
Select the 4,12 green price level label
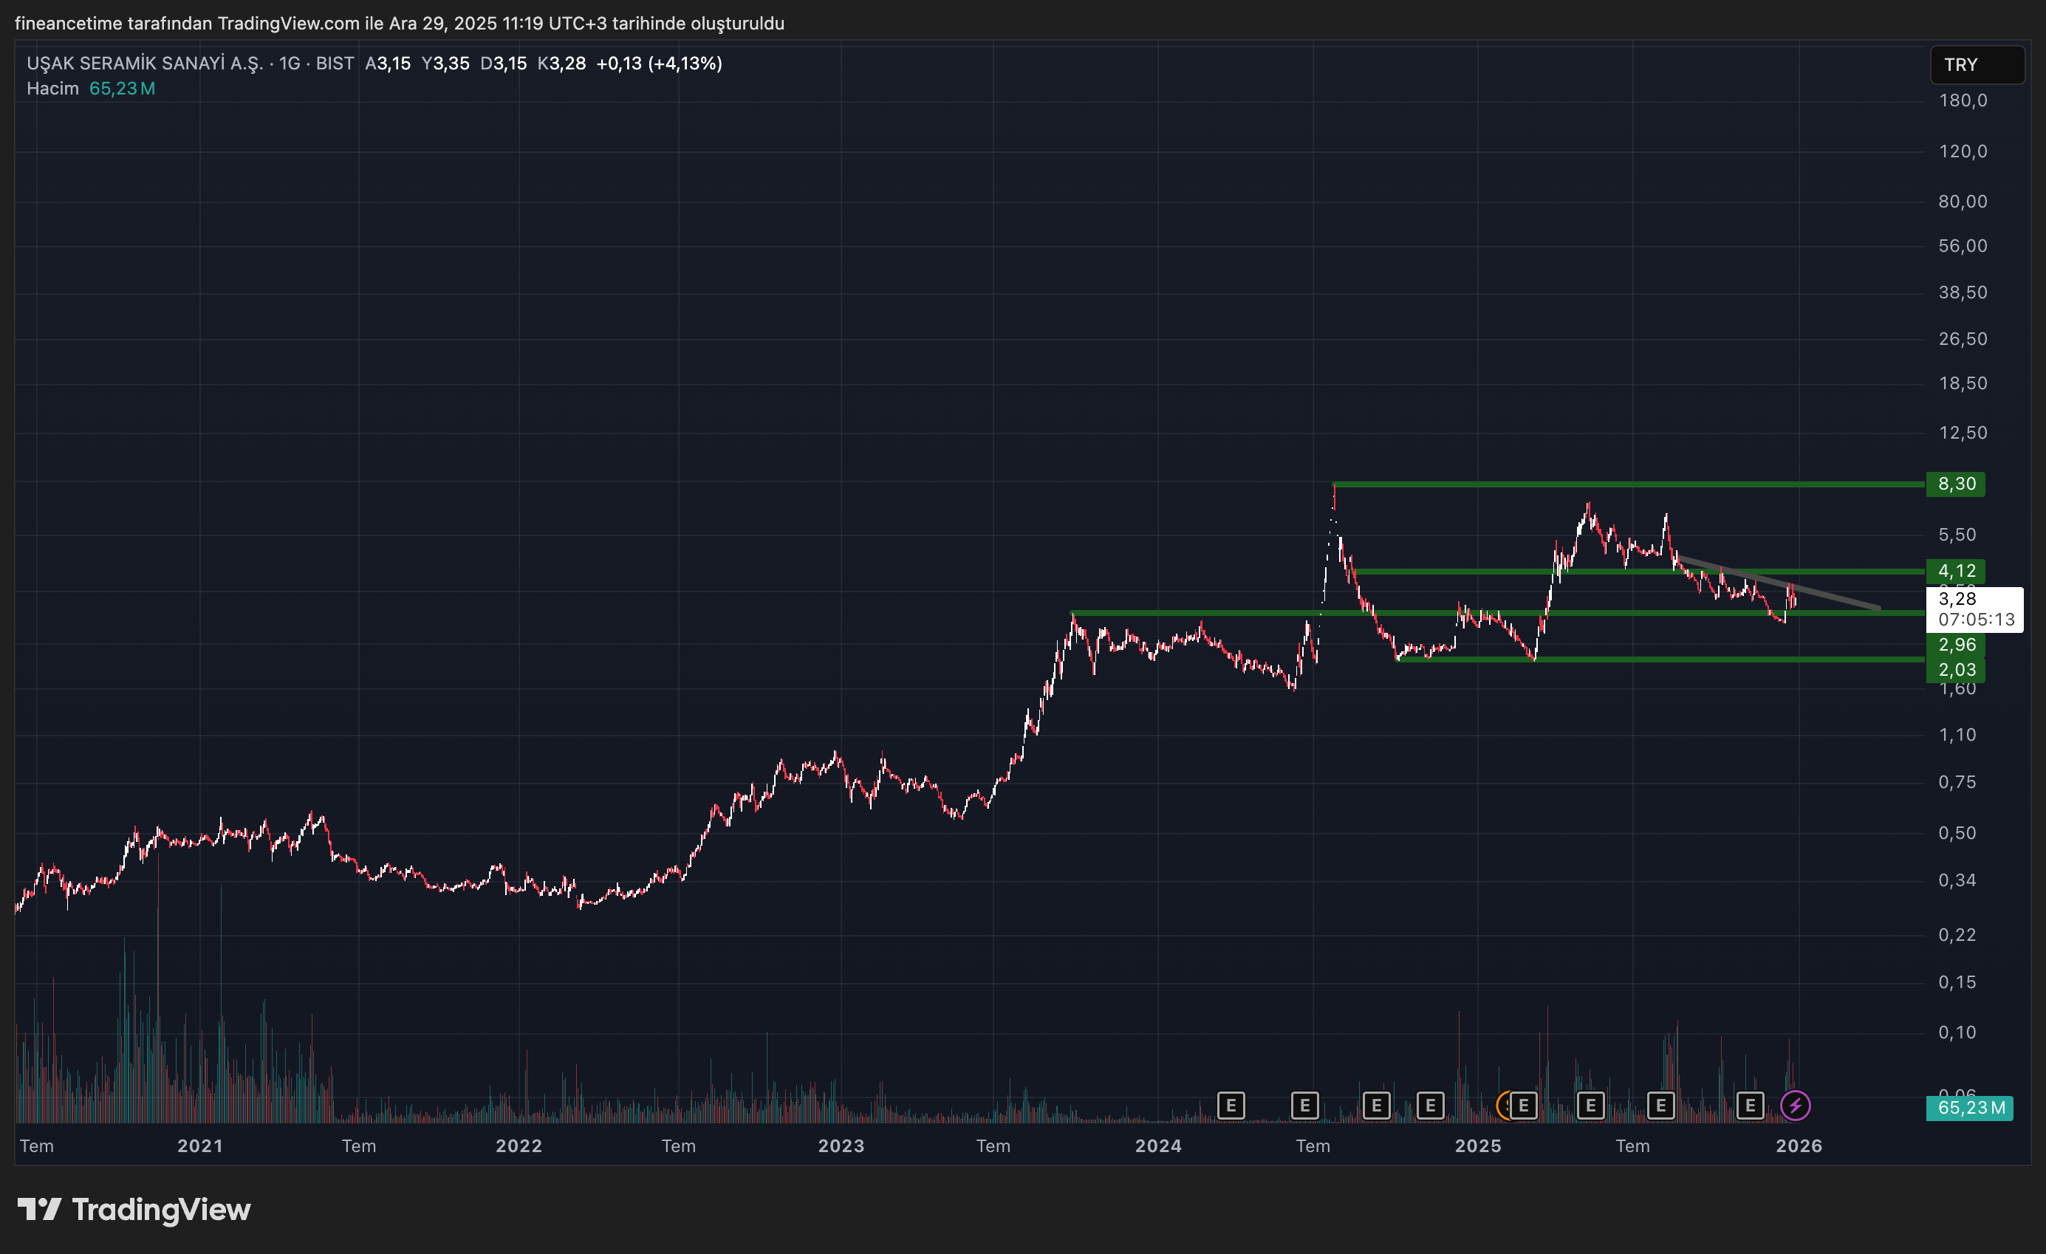tap(1955, 572)
